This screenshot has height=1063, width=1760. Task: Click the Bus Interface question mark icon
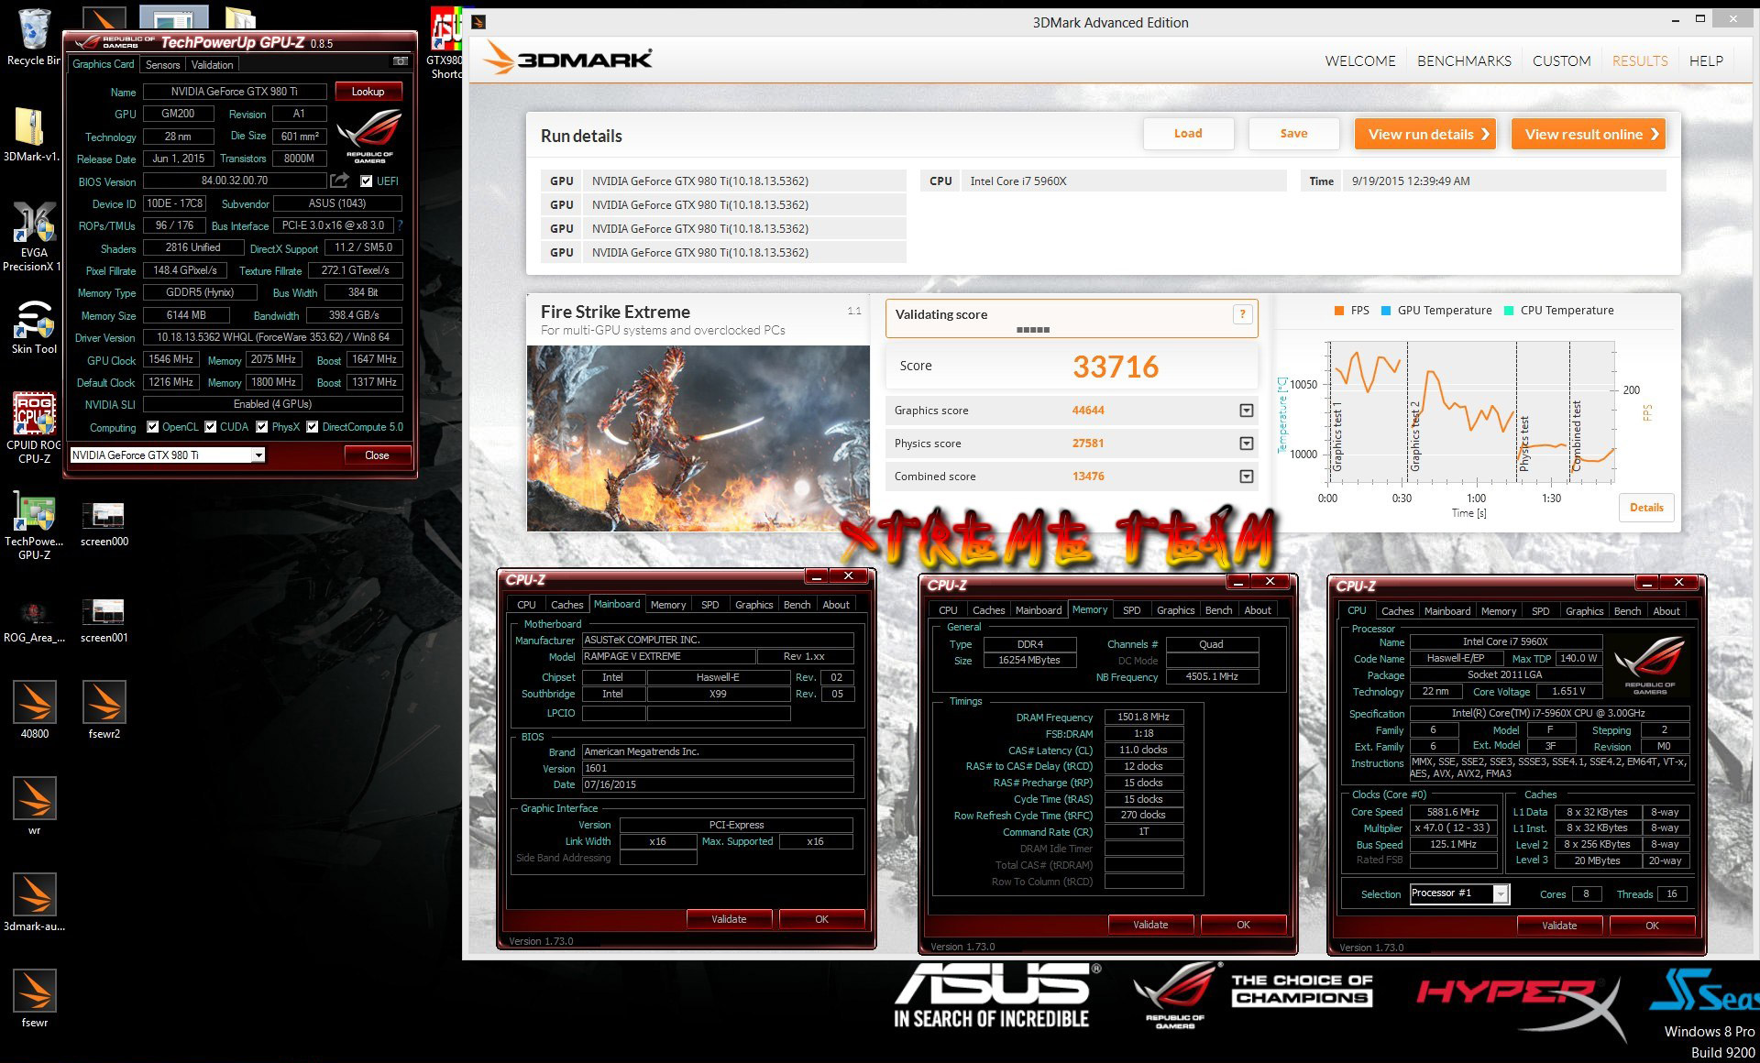(400, 225)
